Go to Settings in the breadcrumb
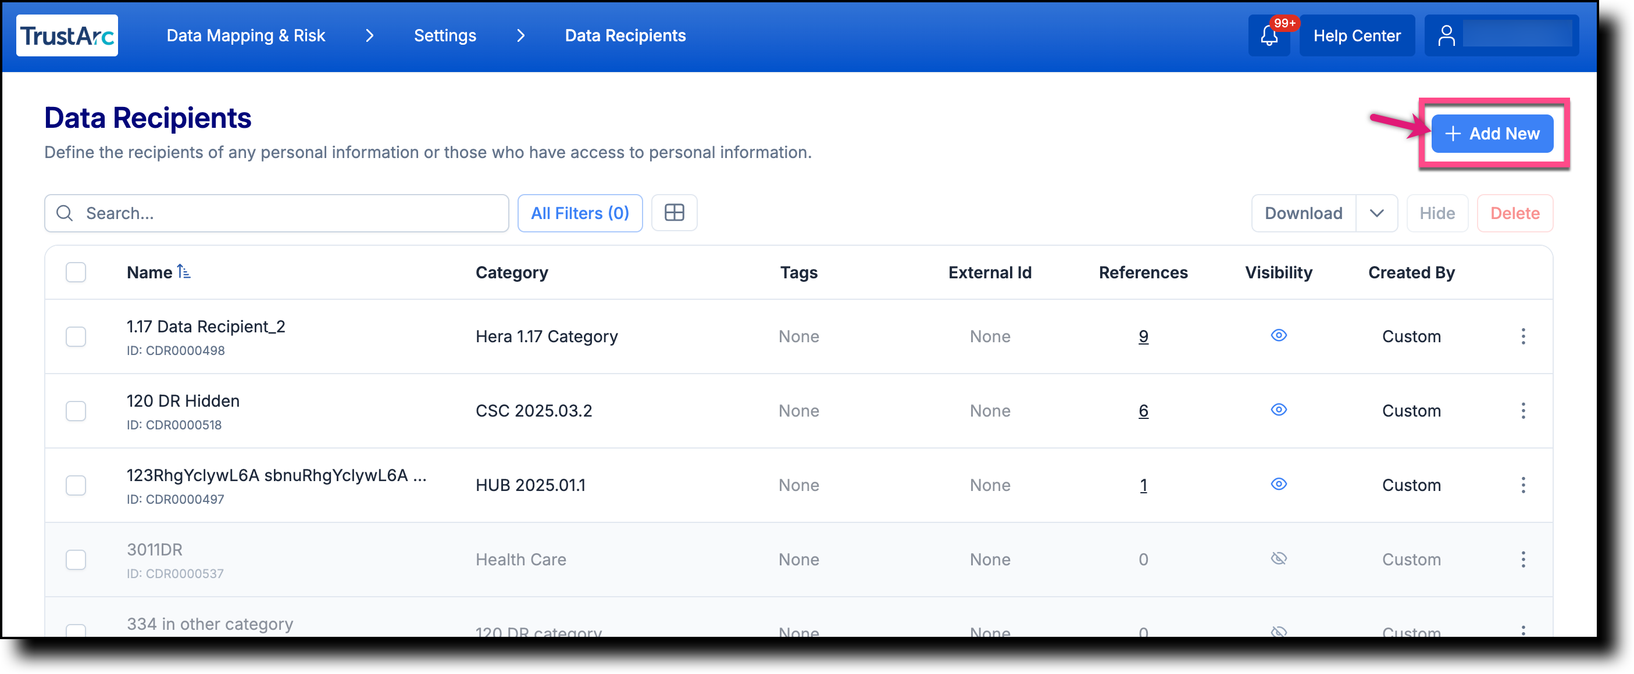Image resolution: width=1634 pixels, height=674 pixels. 445,35
